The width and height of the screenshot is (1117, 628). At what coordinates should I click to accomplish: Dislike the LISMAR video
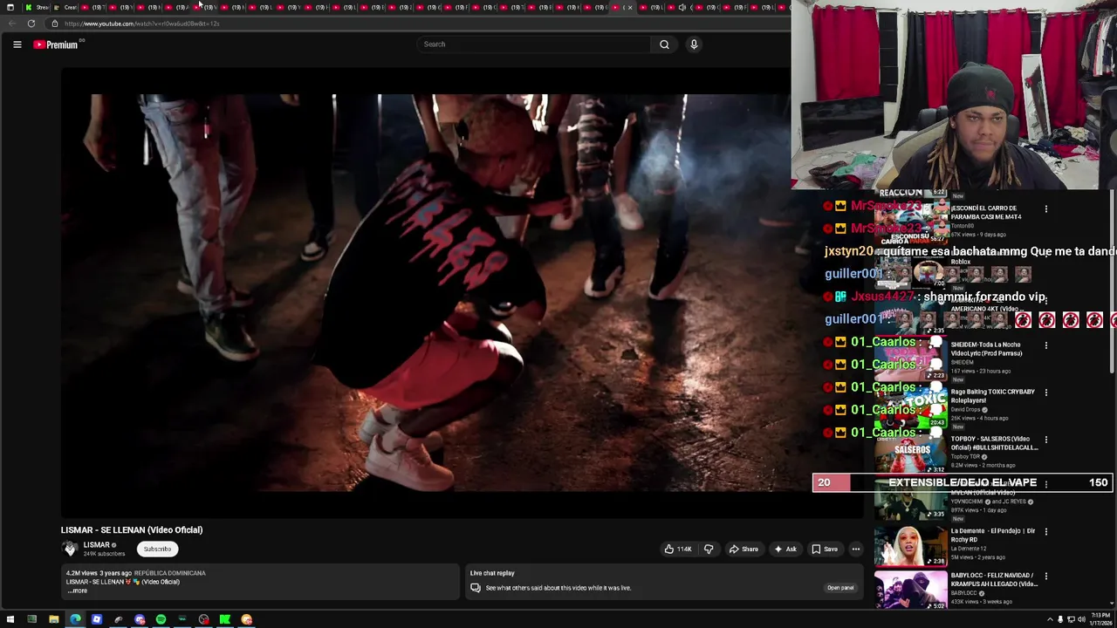click(x=709, y=549)
